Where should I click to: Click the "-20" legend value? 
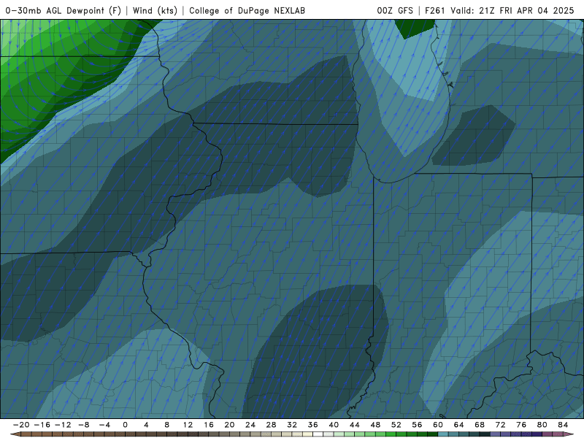tap(21, 425)
